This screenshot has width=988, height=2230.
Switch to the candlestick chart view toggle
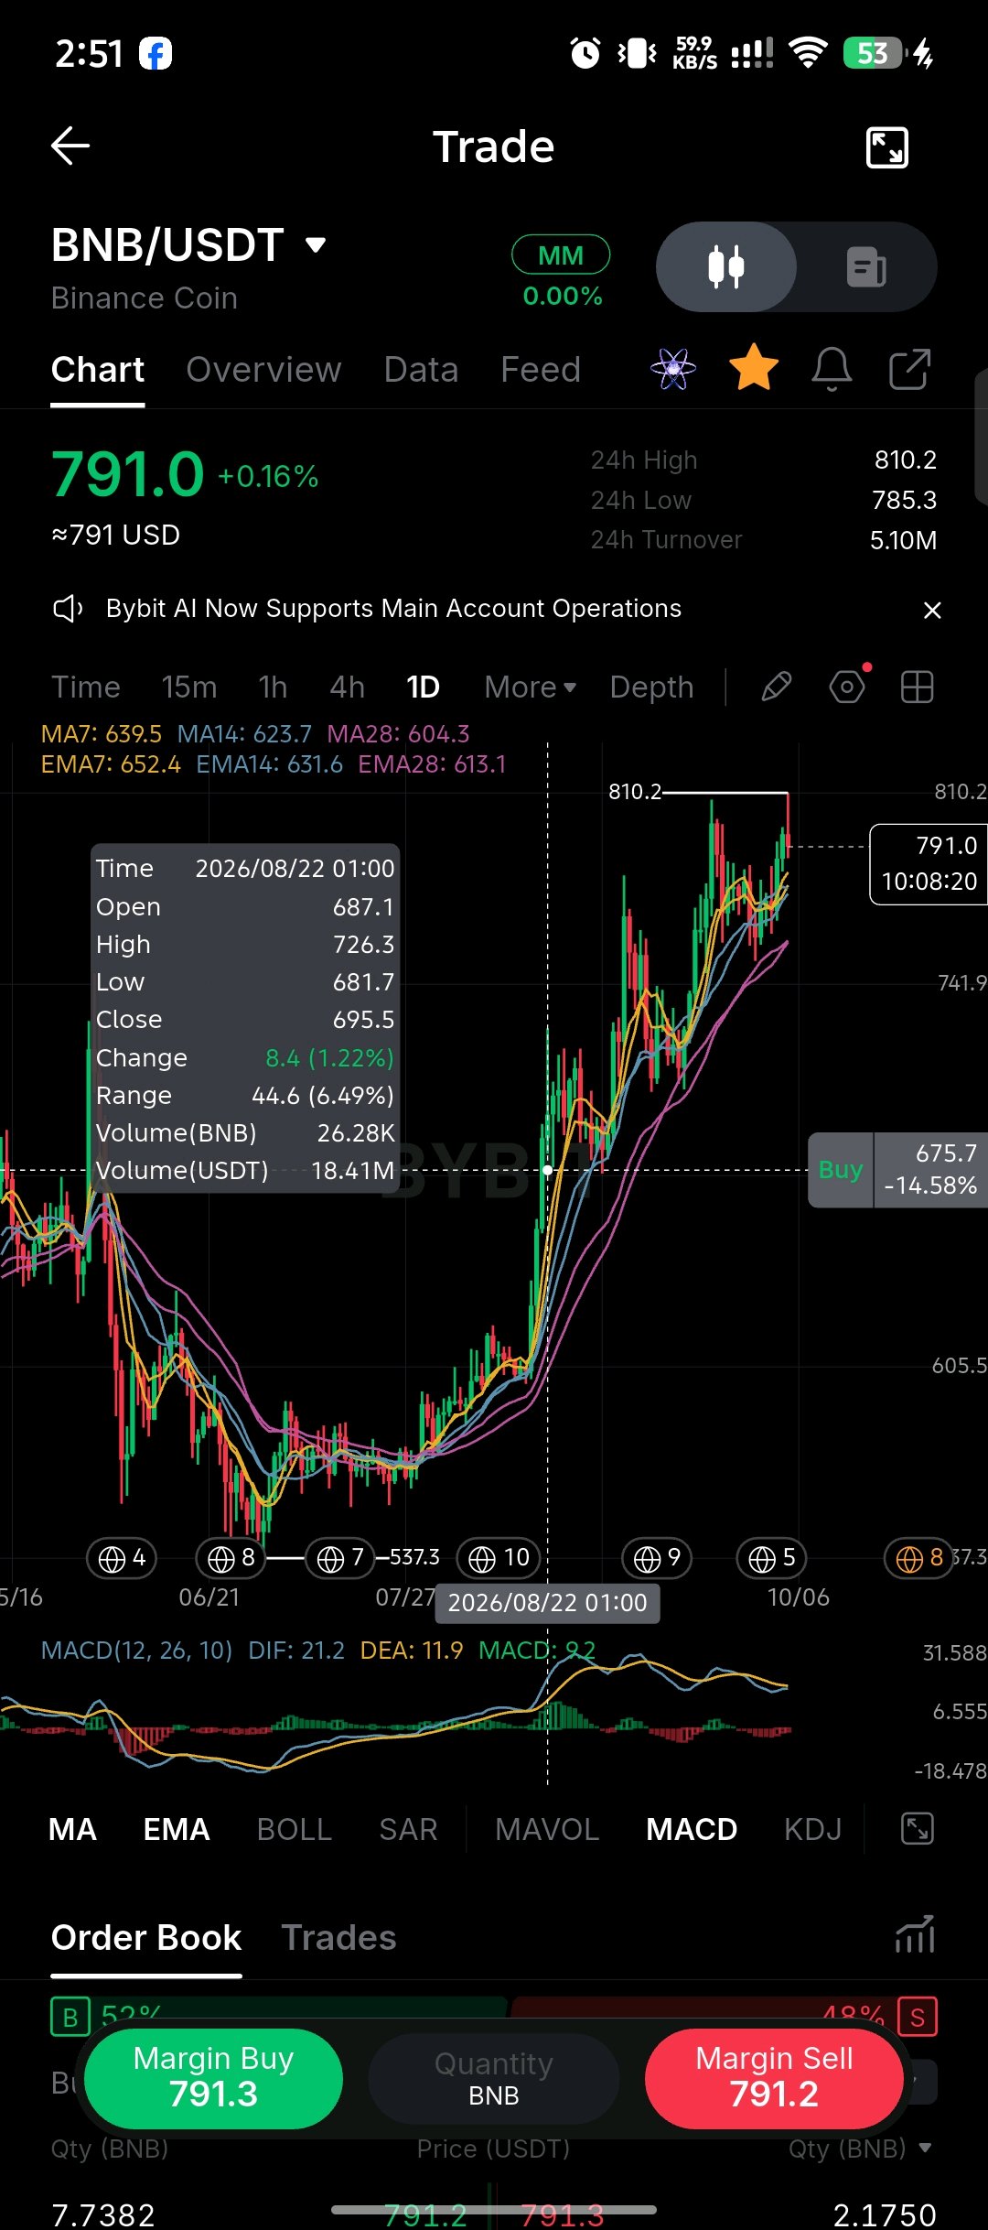coord(726,266)
